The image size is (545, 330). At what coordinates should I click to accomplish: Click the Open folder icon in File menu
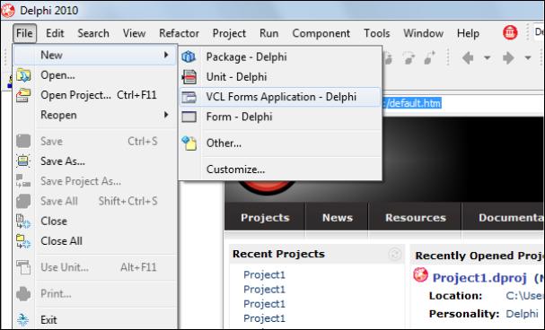coord(23,75)
